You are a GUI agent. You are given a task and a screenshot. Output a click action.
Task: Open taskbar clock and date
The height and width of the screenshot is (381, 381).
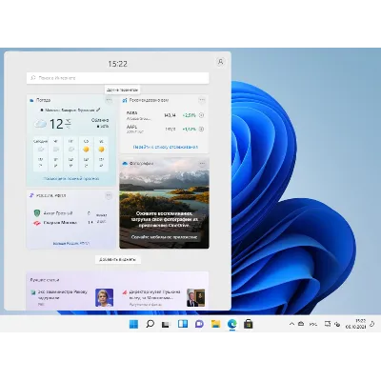click(355, 324)
